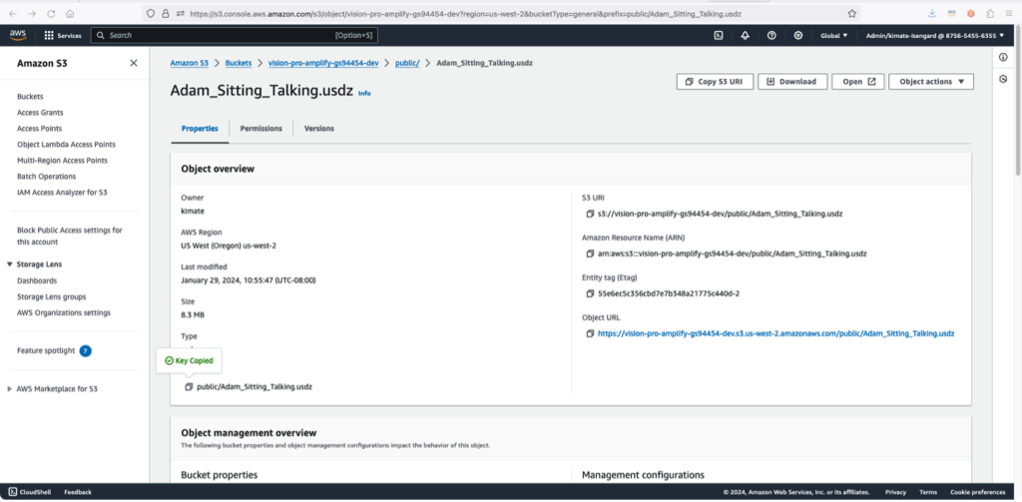Open the Object URL hyperlink
Viewport: 1022px width, 502px height.
(775, 333)
